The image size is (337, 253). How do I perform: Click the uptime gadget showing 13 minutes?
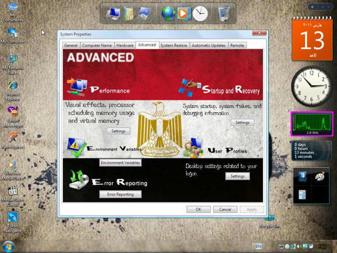point(311,151)
